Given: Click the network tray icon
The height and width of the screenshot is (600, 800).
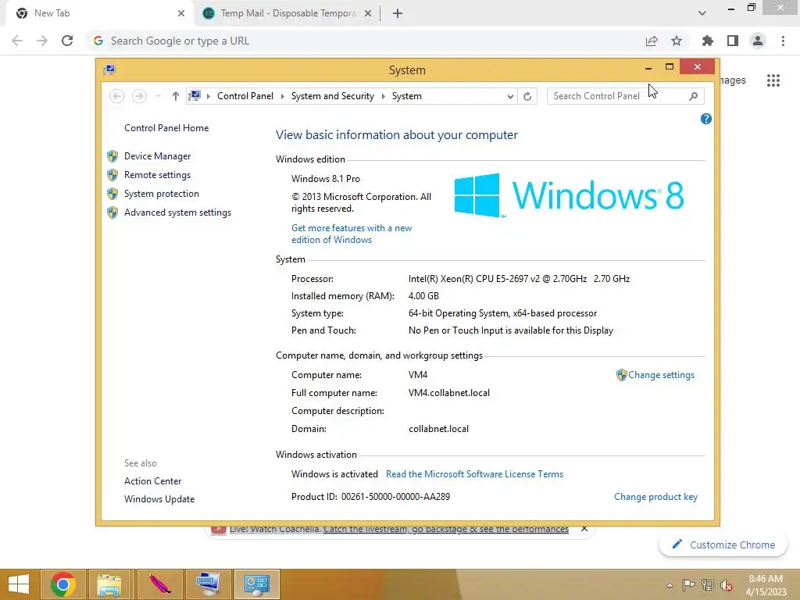Looking at the screenshot, I should 708,585.
